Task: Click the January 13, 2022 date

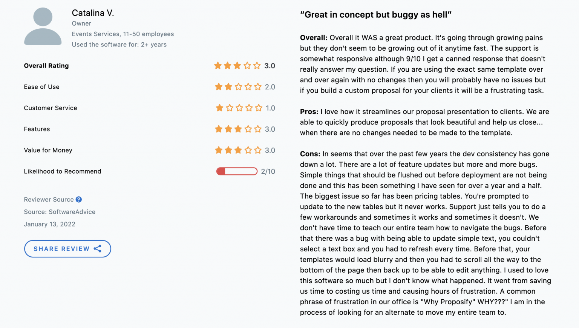Action: click(49, 224)
